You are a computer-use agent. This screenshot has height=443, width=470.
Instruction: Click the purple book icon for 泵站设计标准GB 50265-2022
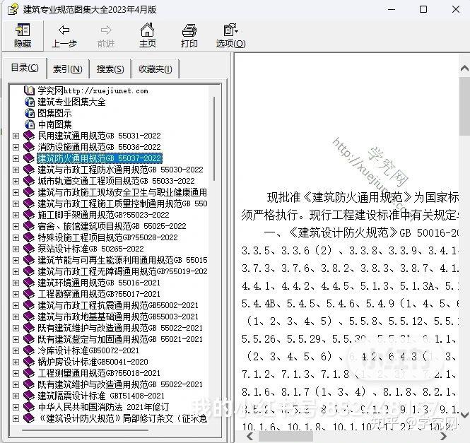pos(29,249)
